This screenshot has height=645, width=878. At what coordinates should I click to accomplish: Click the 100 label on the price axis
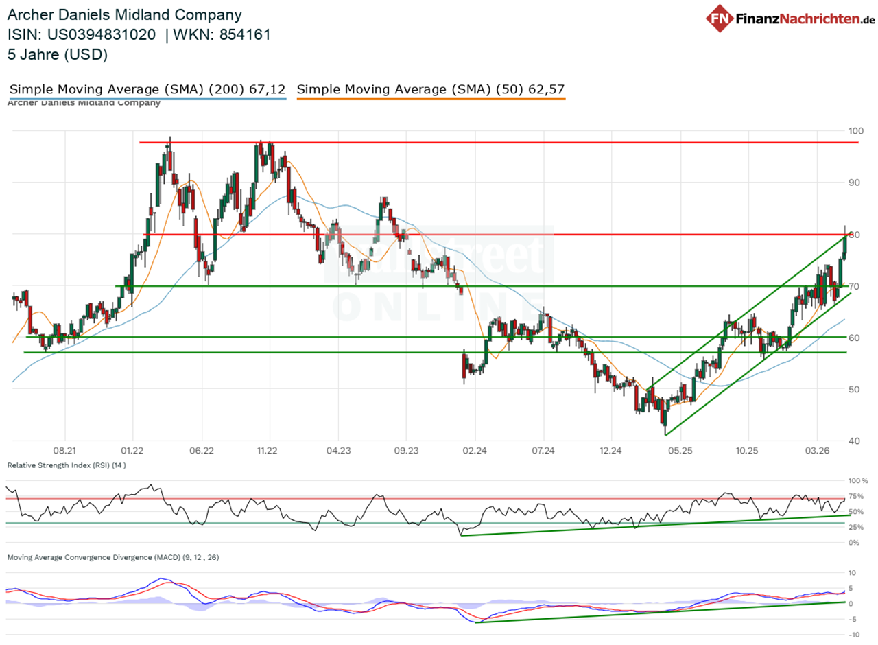tap(856, 131)
